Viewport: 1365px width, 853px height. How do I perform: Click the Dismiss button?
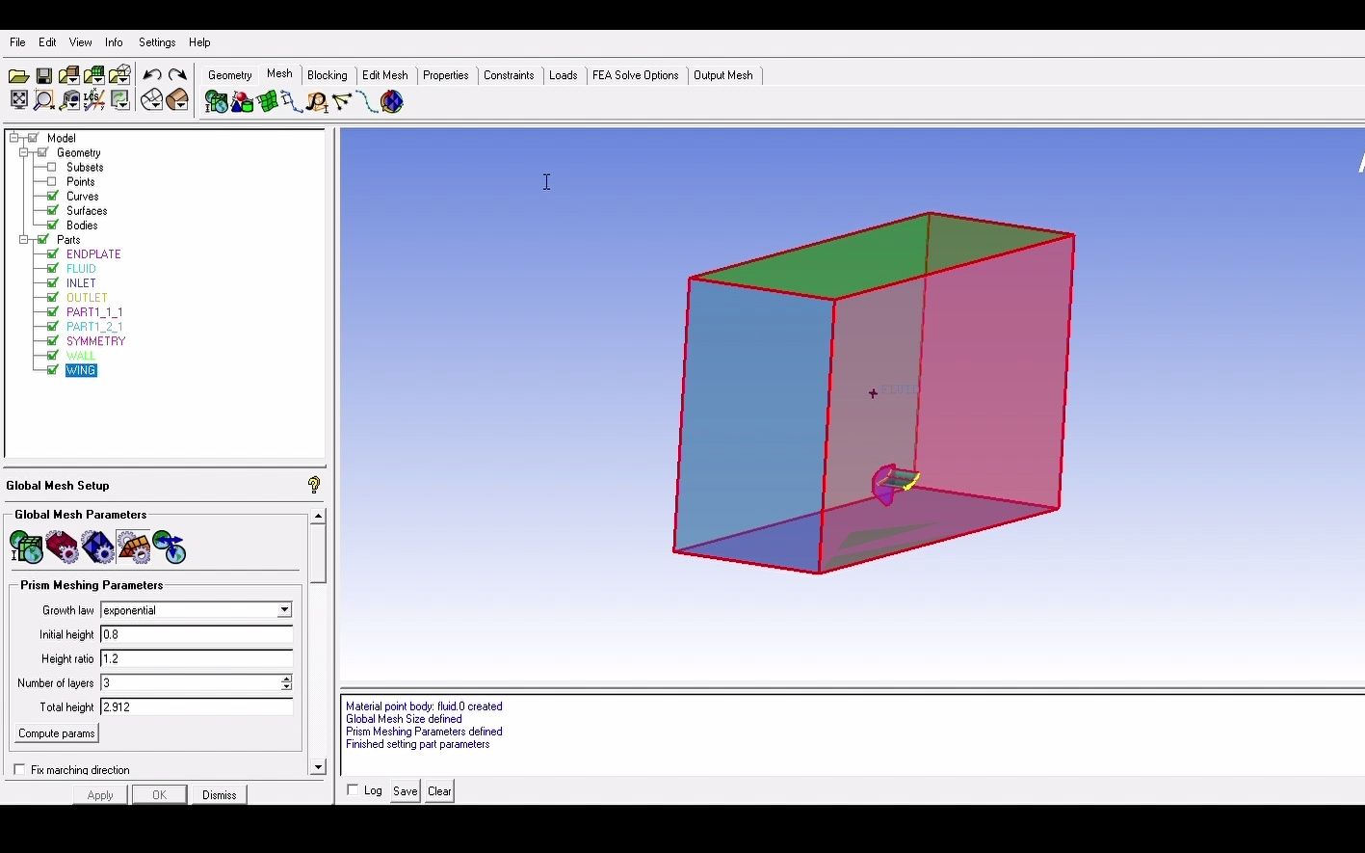(218, 793)
